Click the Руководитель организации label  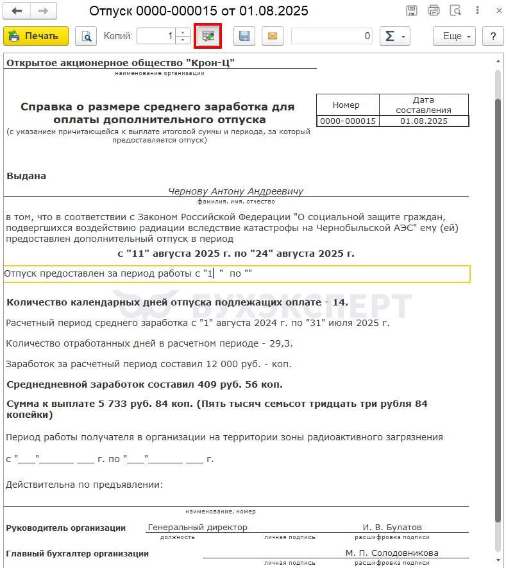[66, 528]
